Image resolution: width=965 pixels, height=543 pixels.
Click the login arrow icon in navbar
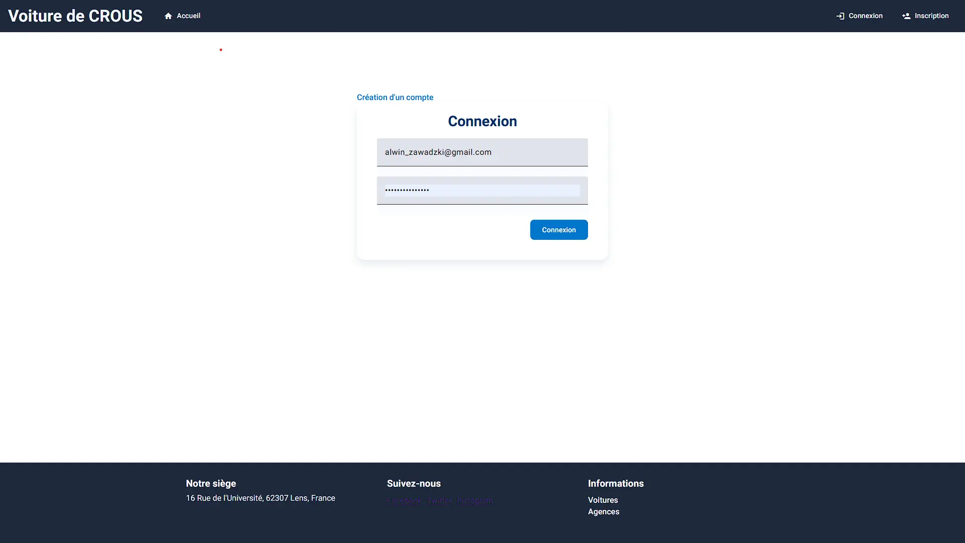[x=840, y=16]
